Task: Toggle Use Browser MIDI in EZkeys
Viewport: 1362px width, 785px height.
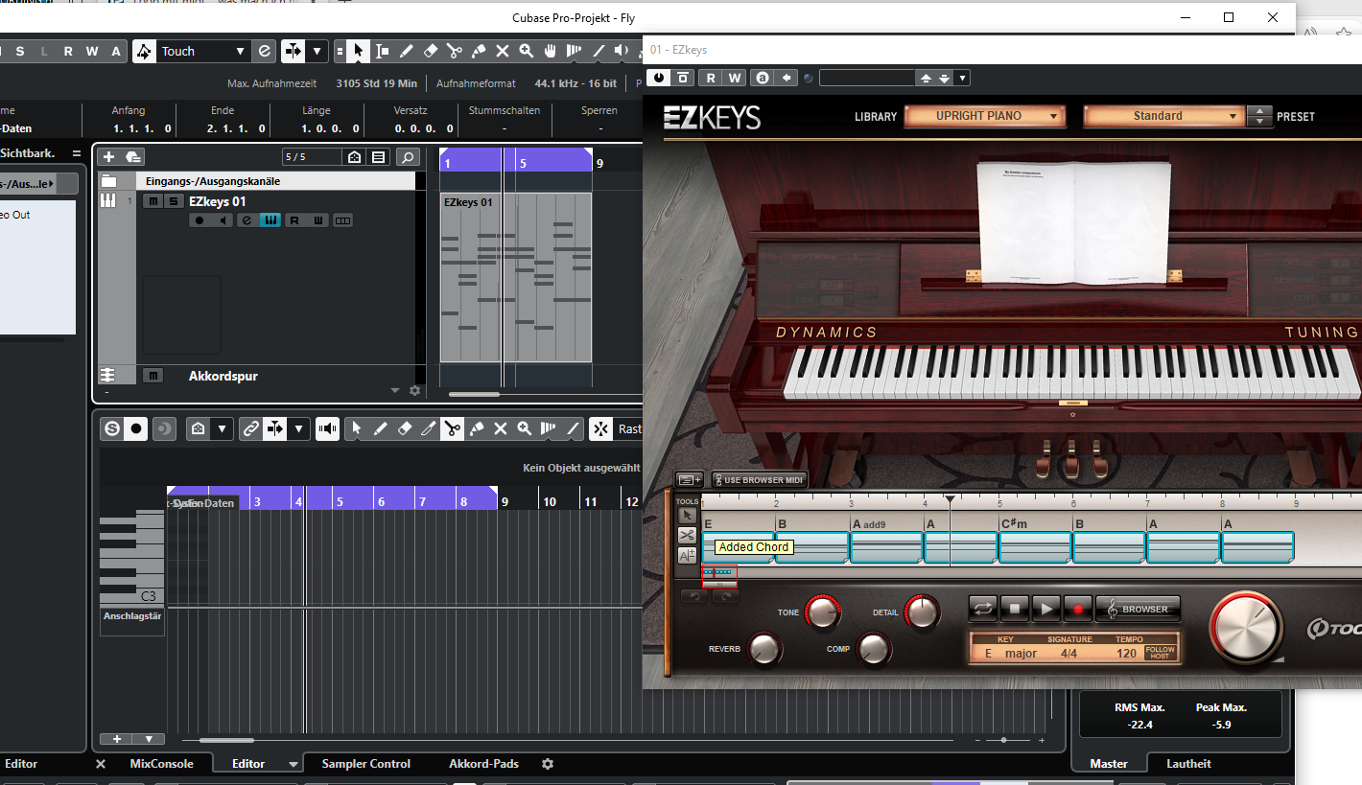Action: 761,479
